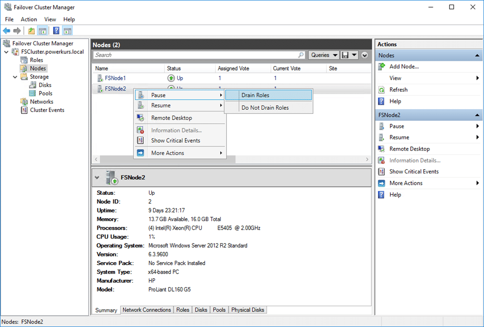The image size is (484, 327).
Task: Click Add Node icon in Actions pane
Action: tap(382, 66)
